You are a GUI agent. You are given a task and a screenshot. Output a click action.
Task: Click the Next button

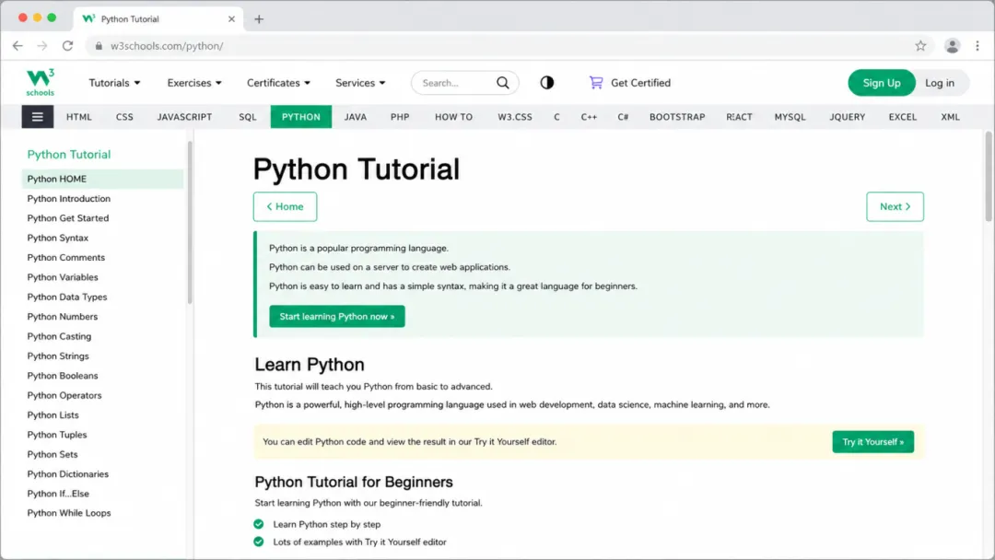(895, 206)
